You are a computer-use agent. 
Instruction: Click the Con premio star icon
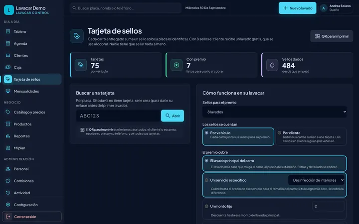click(177, 65)
